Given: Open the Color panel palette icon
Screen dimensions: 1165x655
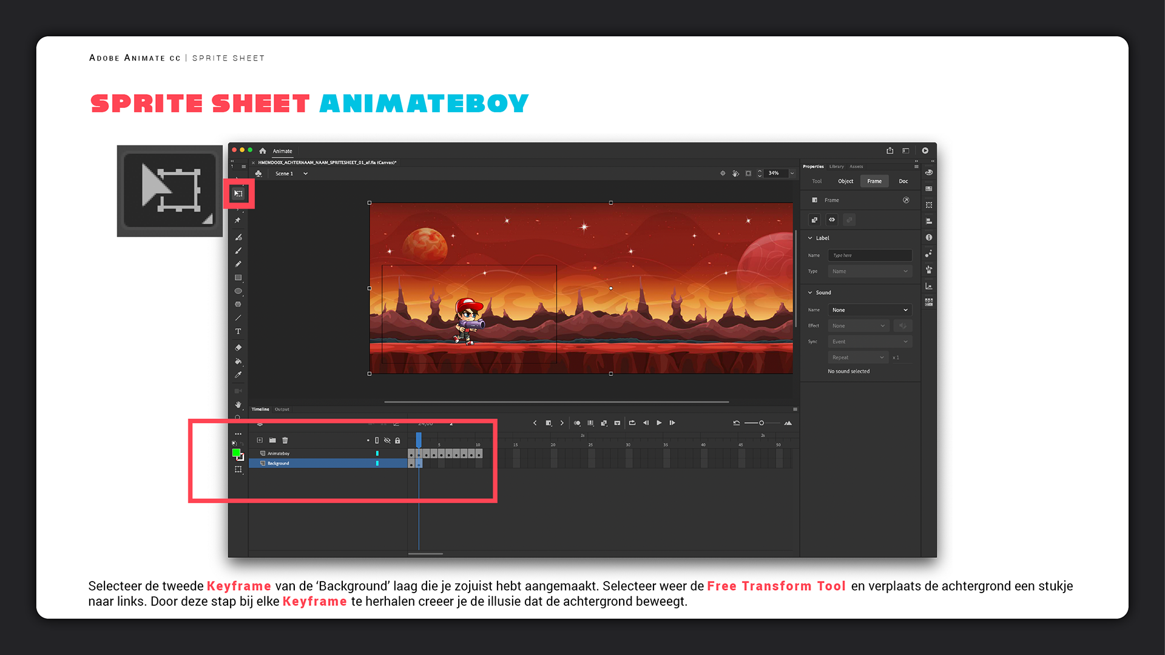Looking at the screenshot, I should [x=929, y=173].
